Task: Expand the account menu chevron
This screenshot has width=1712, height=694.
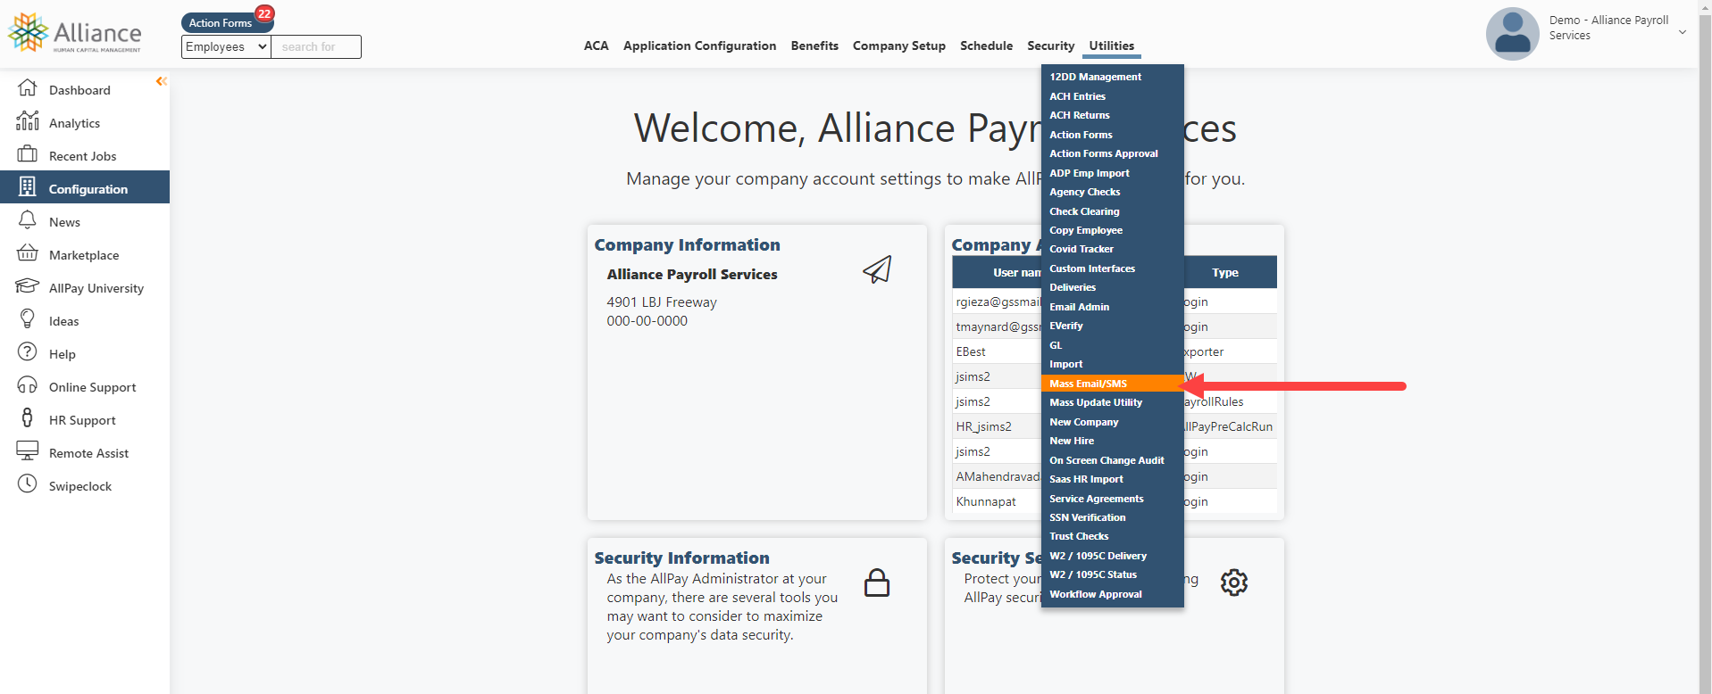Action: [x=1683, y=32]
